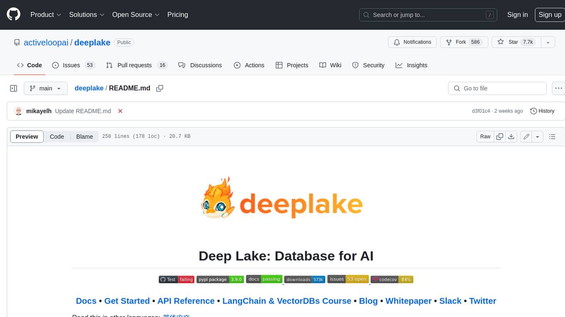Image resolution: width=565 pixels, height=317 pixels.
Task: Expand the Open Source menu
Action: (x=136, y=15)
